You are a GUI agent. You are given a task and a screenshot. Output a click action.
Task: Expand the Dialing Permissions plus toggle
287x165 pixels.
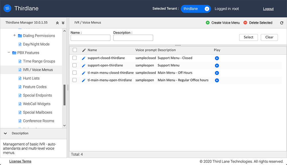(x=14, y=35)
